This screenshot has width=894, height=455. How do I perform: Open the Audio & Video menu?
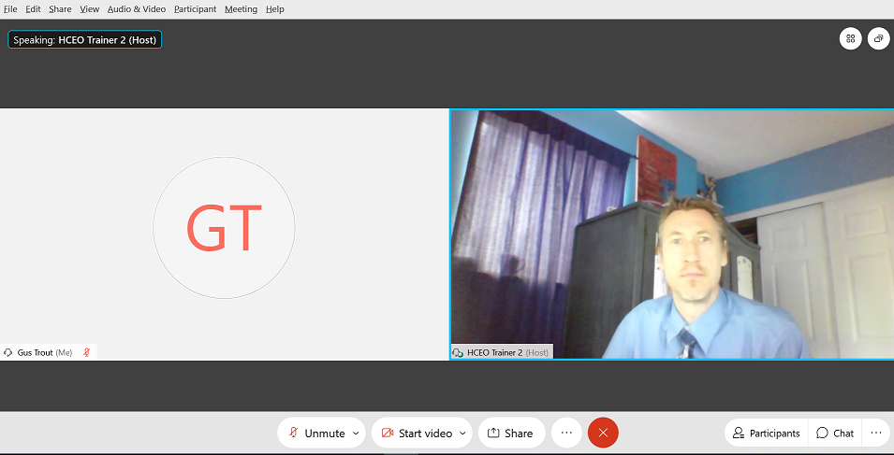136,8
